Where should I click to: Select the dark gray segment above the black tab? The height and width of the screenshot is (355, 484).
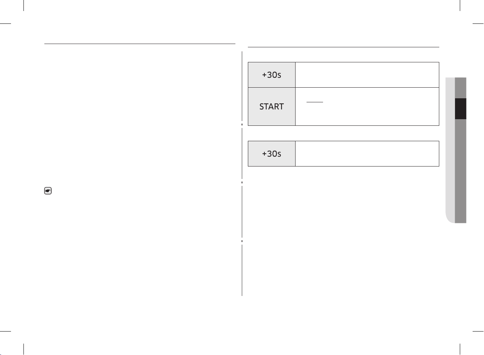[x=461, y=88]
